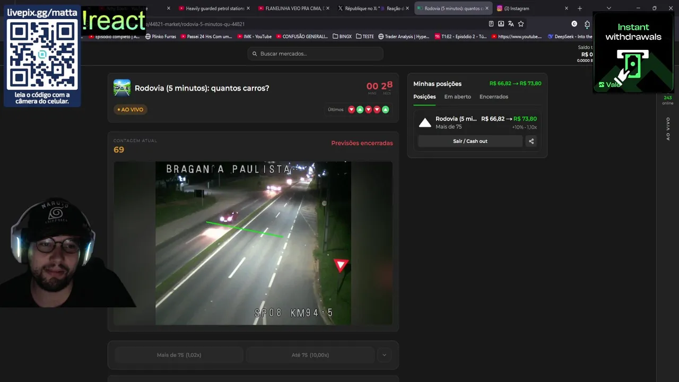679x382 pixels.
Task: Close the Heavily guarded petrol stations tab
Action: click(x=248, y=8)
